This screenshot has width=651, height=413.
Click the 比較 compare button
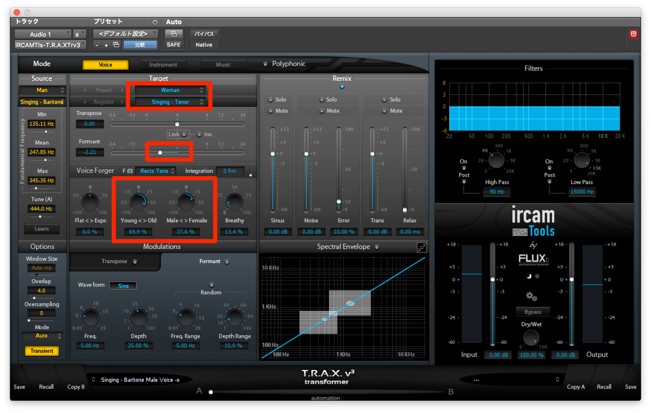pyautogui.click(x=140, y=45)
